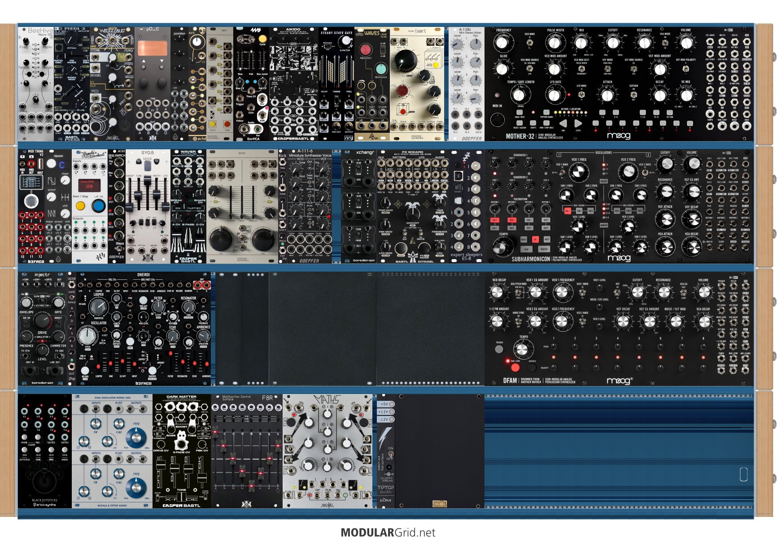Image resolution: width=777 pixels, height=542 pixels.
Task: Select the xchangr module
Action: point(359,206)
